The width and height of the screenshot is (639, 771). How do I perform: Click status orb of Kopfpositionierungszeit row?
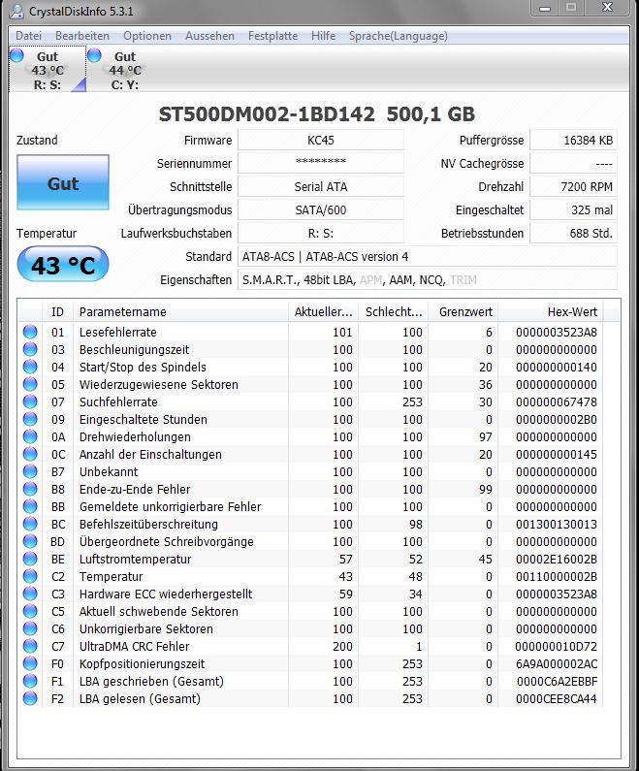coord(30,663)
